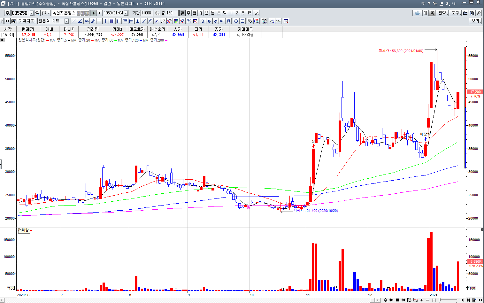
Task: Open the 전략 strategy dropdown
Action: pos(442,13)
